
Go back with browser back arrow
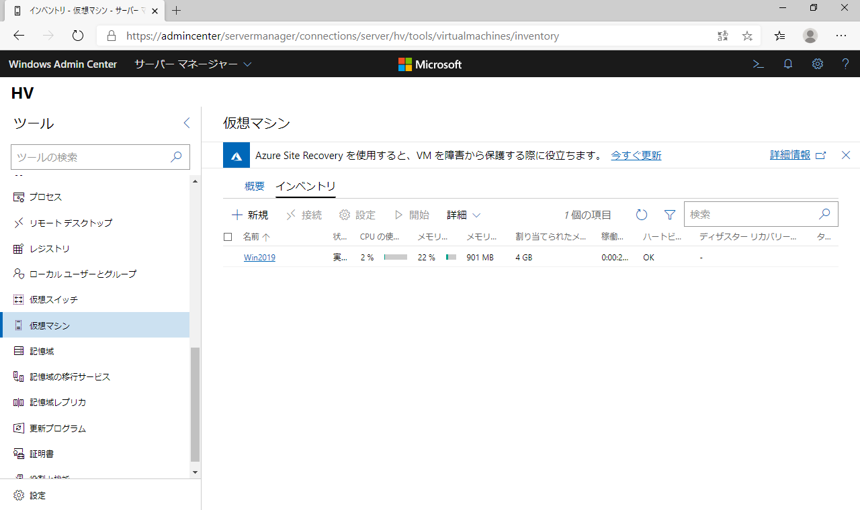point(19,36)
